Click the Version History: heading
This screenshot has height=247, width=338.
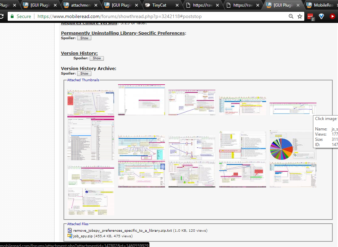(79, 53)
